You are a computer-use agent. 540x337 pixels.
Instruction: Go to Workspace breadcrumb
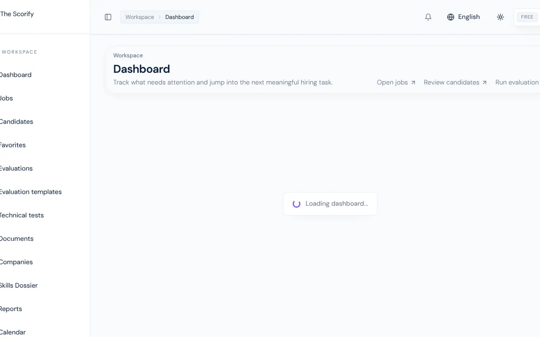[140, 17]
